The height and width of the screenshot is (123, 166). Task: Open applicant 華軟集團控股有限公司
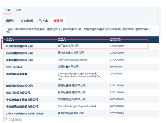(x=19, y=60)
